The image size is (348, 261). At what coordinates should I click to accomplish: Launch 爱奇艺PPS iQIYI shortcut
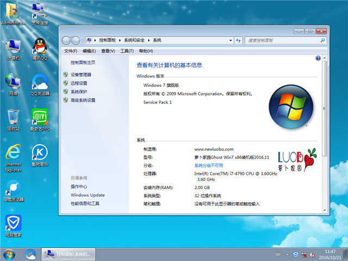coord(40,120)
